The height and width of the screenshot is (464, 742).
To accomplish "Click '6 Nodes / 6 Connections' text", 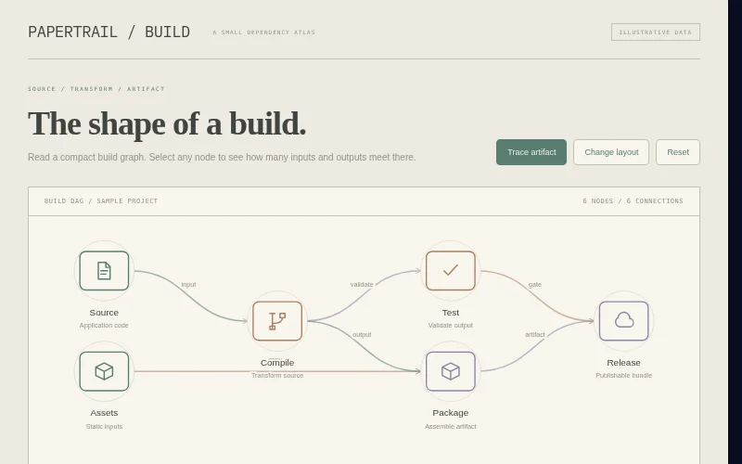I will click(633, 201).
